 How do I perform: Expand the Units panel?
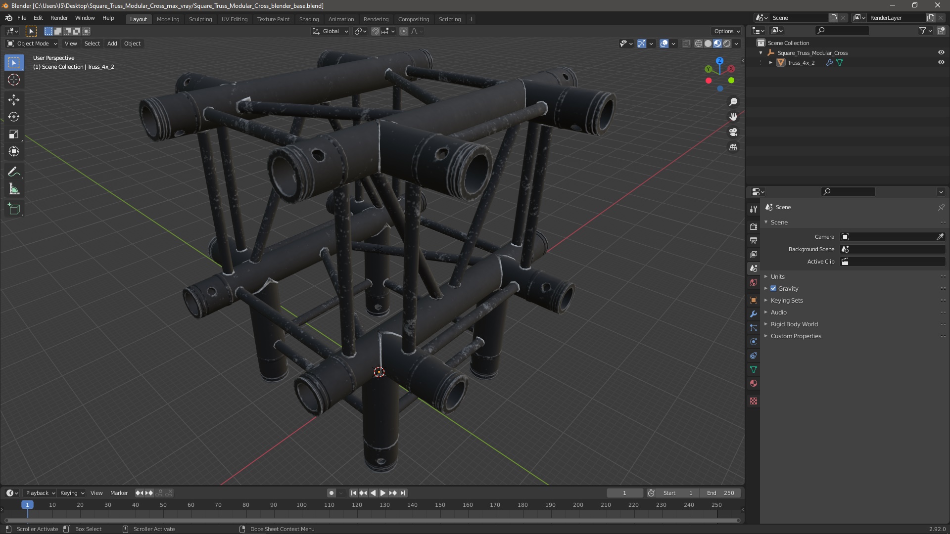point(777,276)
